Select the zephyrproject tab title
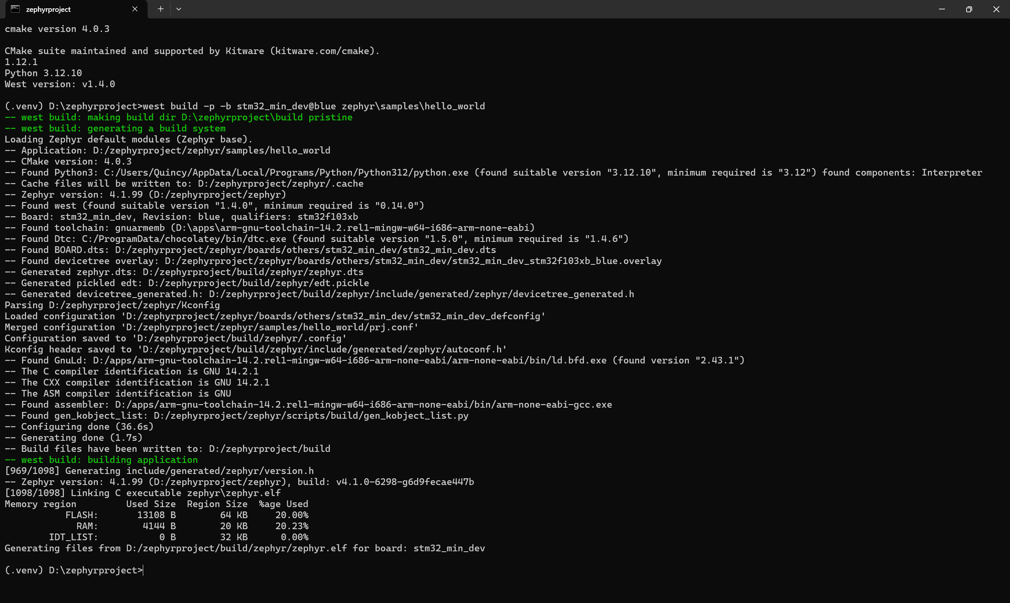 pos(48,9)
